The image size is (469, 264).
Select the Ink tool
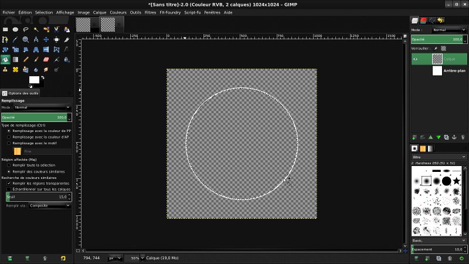[x=66, y=60]
